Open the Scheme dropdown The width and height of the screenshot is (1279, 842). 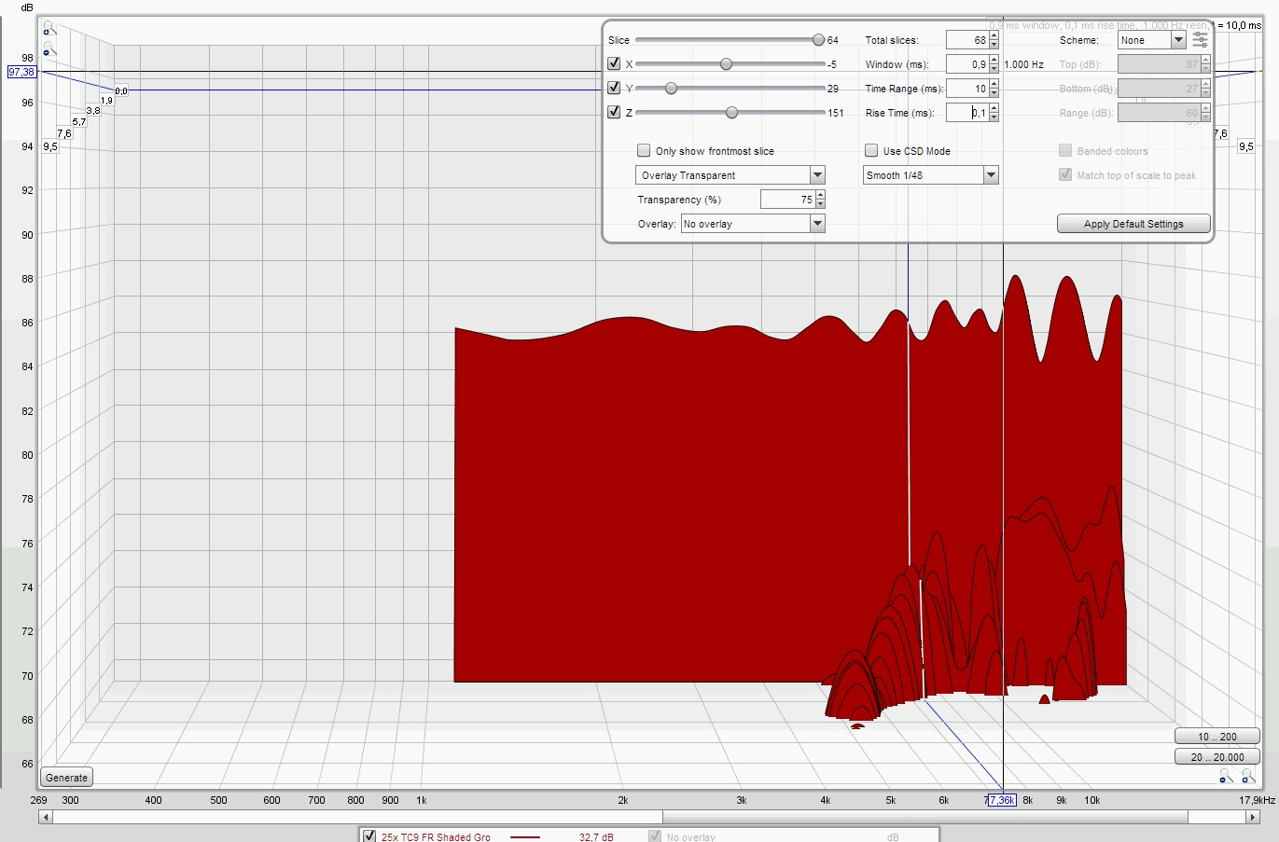click(x=1151, y=40)
